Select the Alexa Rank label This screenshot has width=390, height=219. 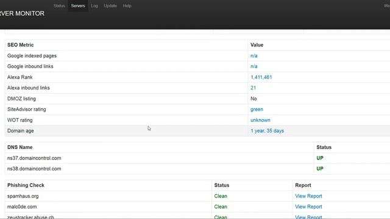tap(20, 77)
